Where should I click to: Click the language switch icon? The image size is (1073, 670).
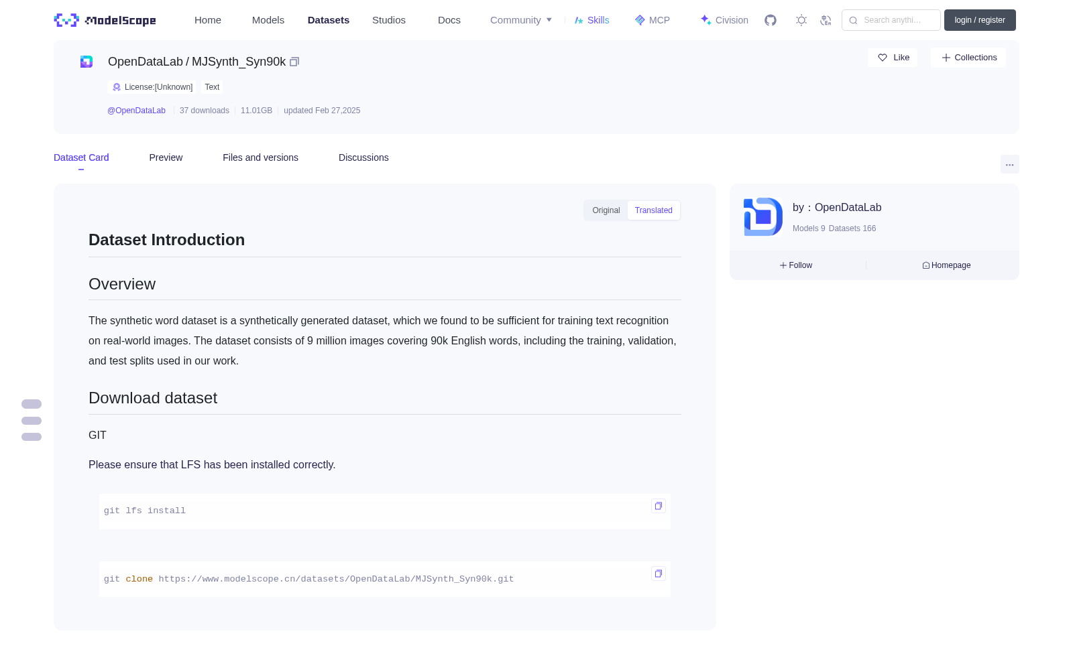pos(826,20)
